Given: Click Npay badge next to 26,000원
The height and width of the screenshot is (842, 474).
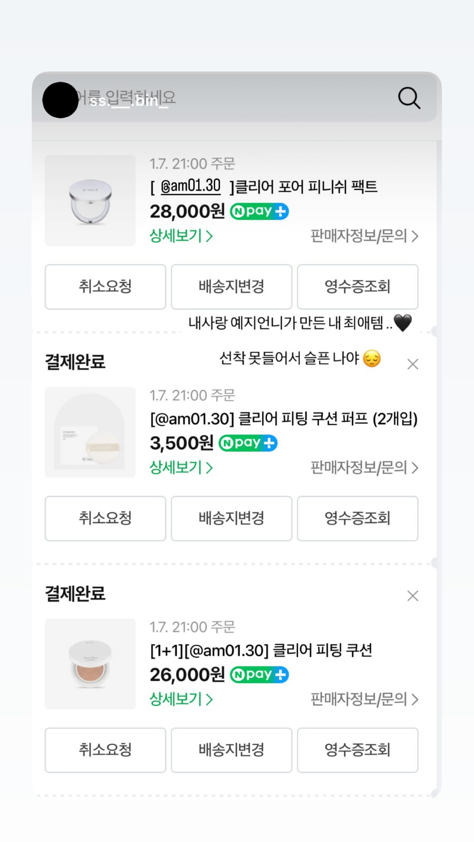Looking at the screenshot, I should pos(259,674).
